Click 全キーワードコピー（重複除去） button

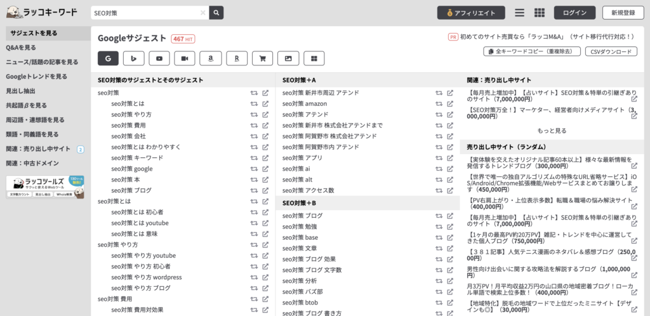point(532,51)
